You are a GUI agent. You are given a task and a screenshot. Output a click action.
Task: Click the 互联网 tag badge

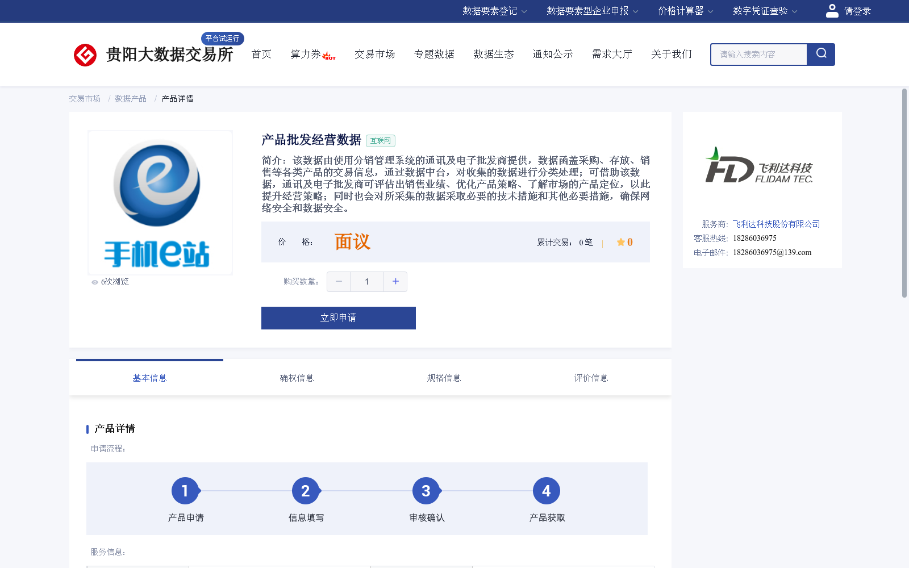[381, 141]
